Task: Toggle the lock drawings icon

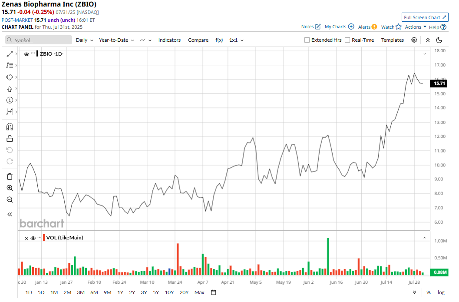Action: pos(10,138)
